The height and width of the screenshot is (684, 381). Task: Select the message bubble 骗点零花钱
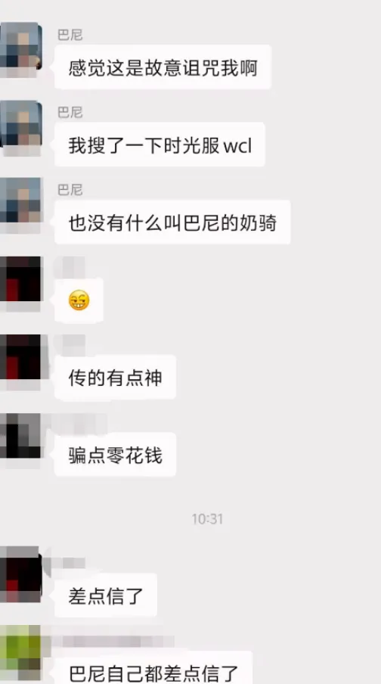coord(116,455)
